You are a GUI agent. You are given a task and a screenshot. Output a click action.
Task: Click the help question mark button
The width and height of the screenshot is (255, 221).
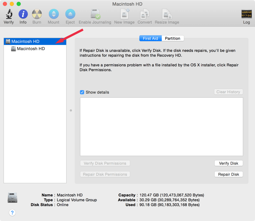click(x=12, y=213)
